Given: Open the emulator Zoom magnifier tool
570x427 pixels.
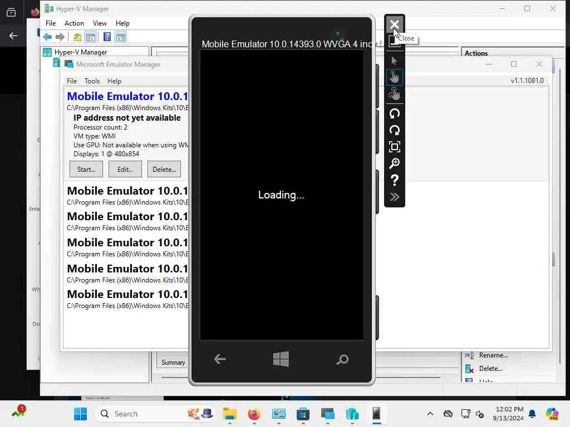Looking at the screenshot, I should (395, 164).
